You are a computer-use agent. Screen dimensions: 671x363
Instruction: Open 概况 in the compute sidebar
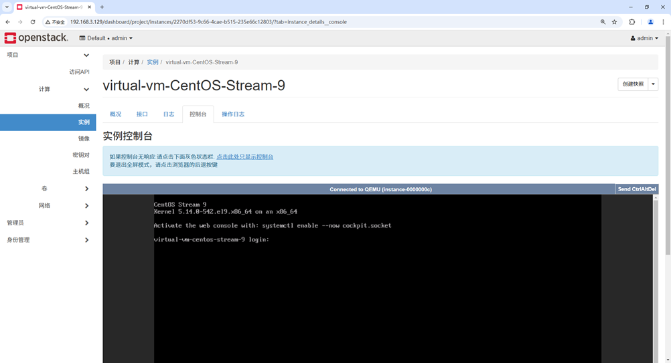coord(84,106)
